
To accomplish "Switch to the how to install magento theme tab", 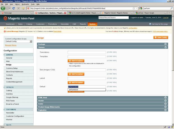I will pyautogui.click(x=84, y=13).
